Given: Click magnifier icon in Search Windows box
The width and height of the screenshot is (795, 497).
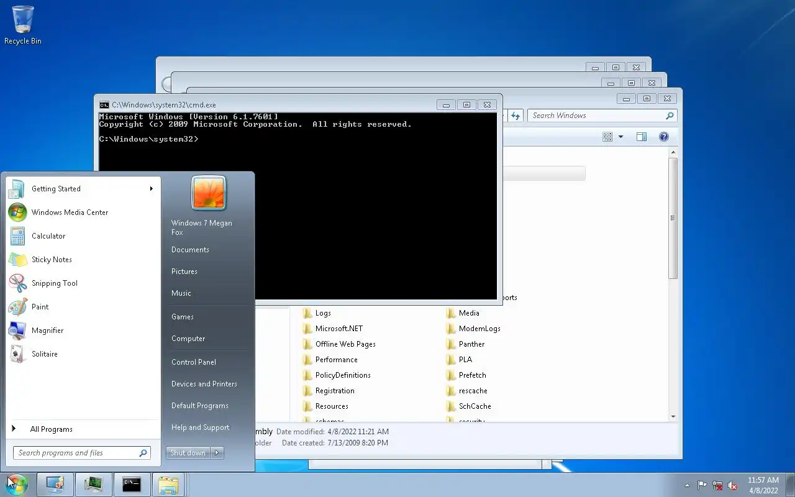Looking at the screenshot, I should point(670,116).
